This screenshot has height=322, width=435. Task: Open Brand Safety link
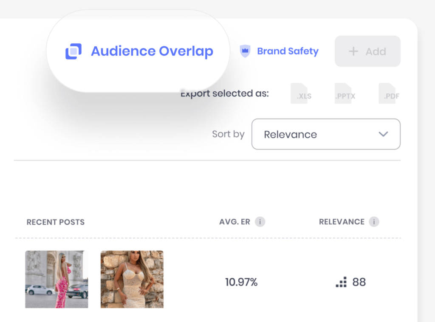click(279, 51)
